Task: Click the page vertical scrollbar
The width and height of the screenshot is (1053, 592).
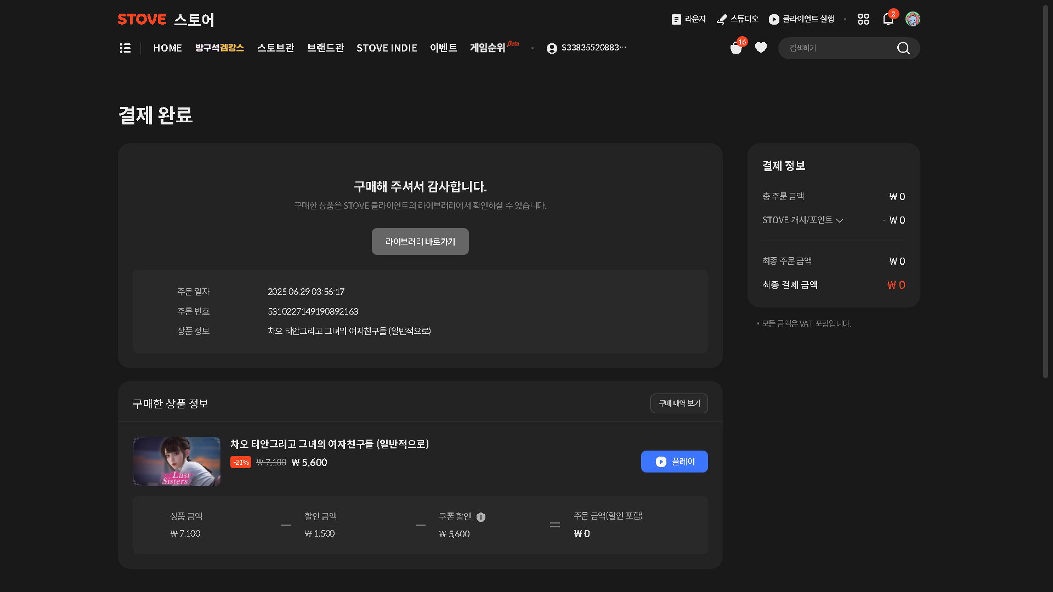Action: pos(1045,192)
